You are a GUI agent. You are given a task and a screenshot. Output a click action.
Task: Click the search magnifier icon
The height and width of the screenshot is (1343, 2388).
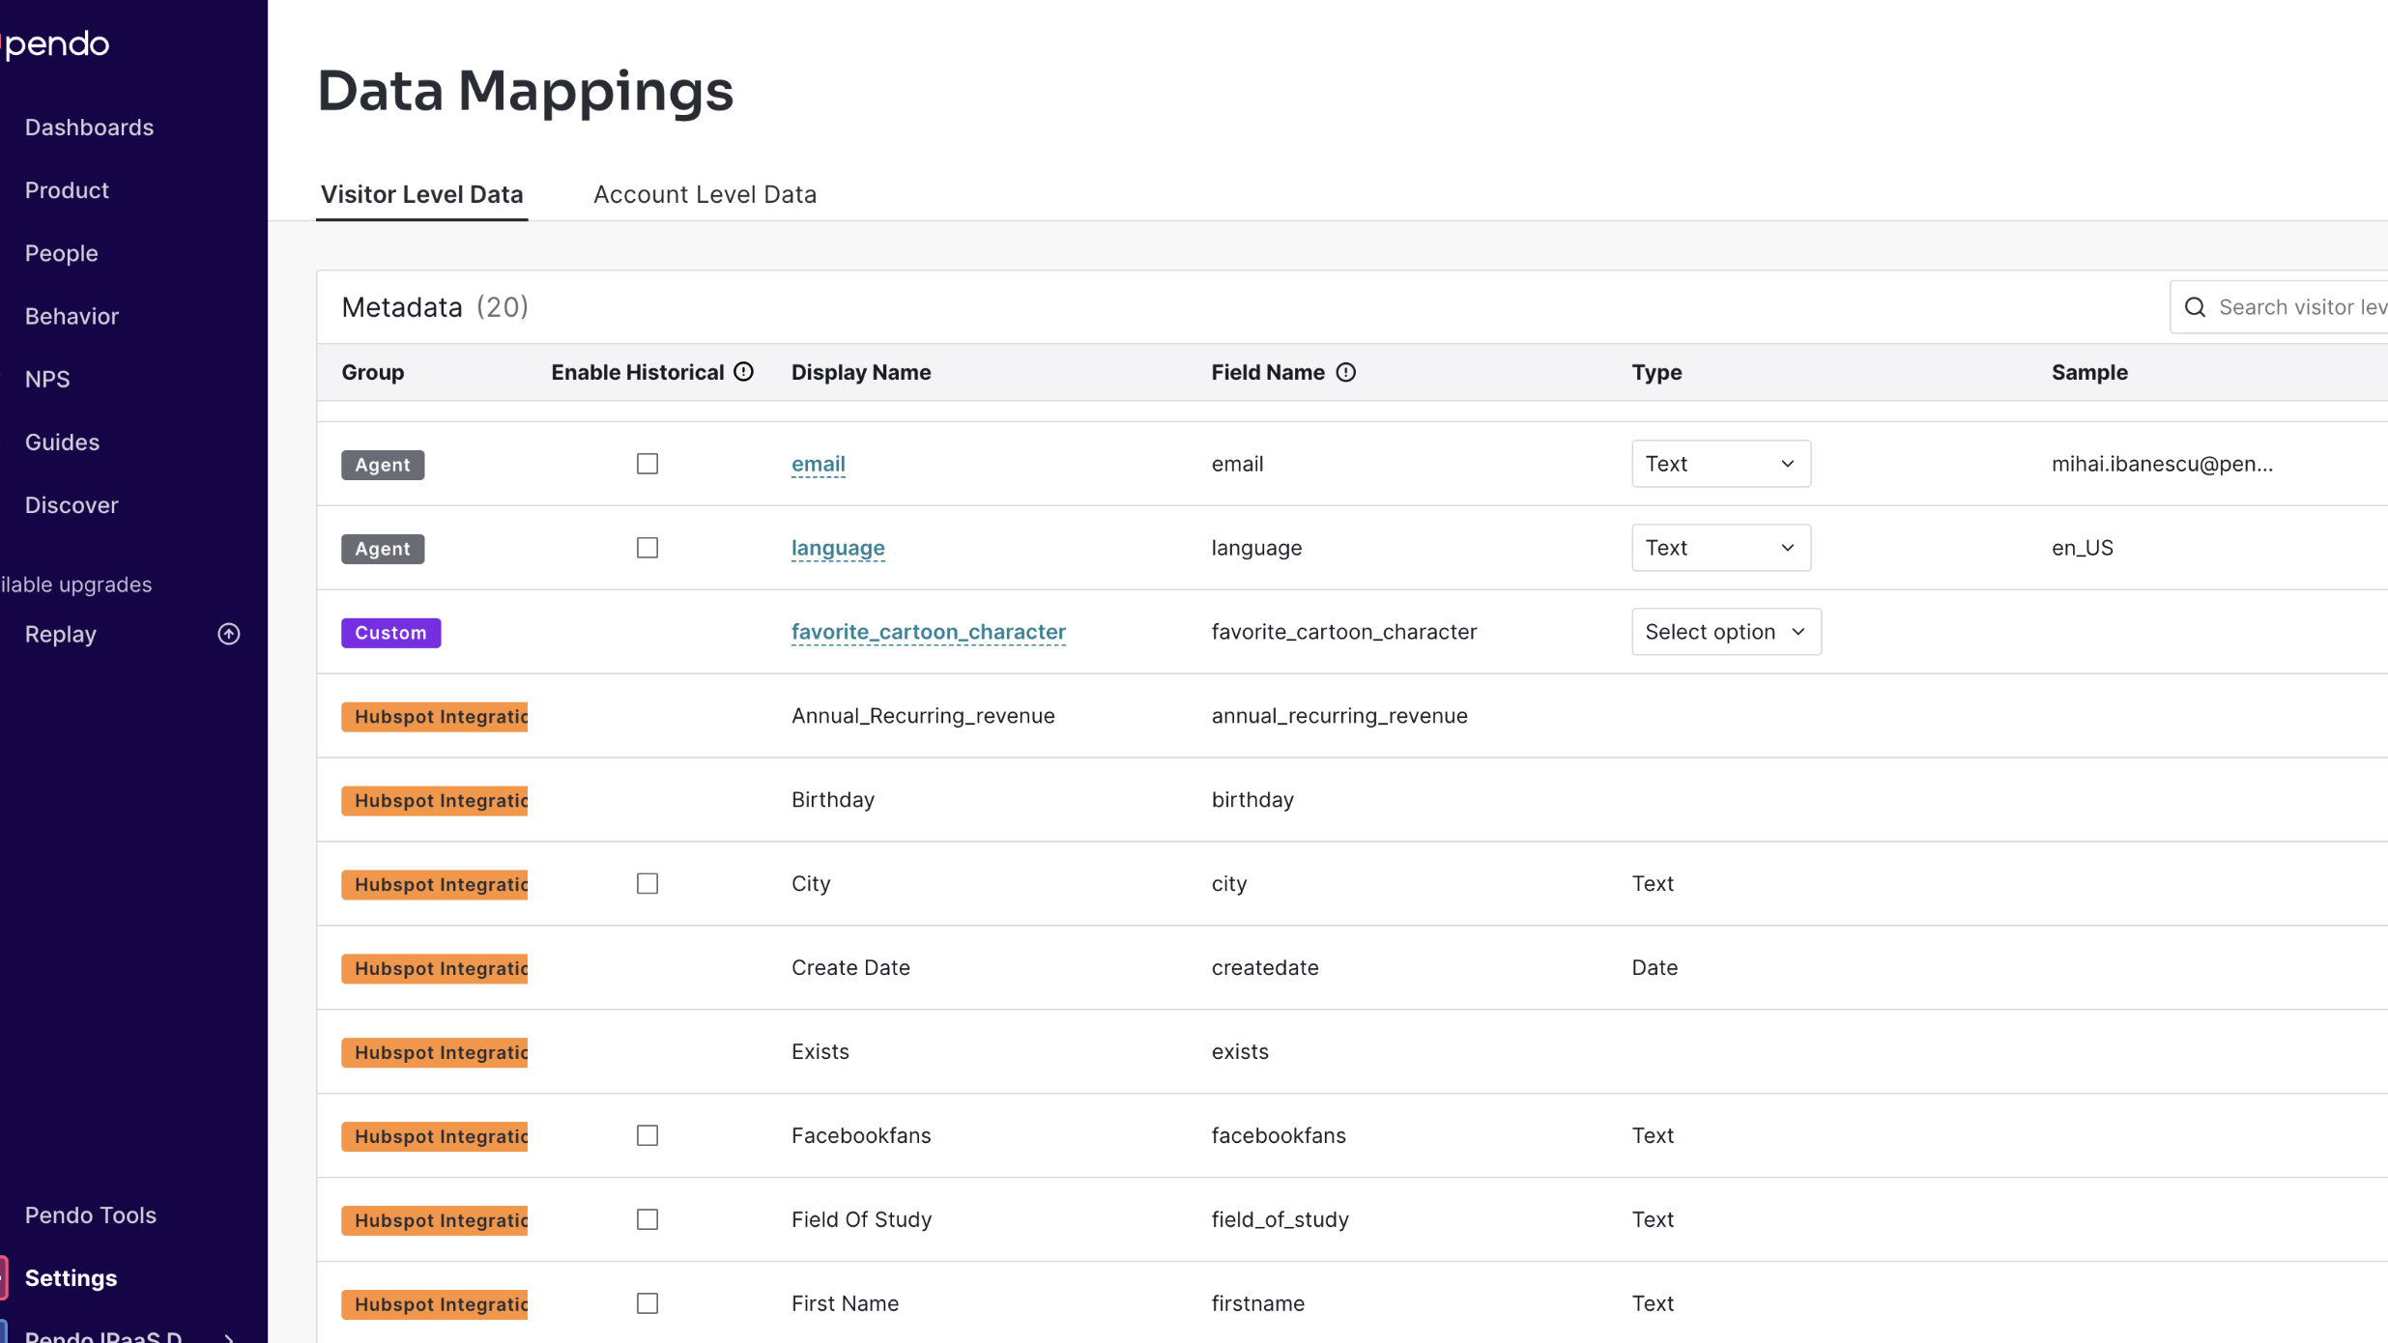click(2195, 307)
